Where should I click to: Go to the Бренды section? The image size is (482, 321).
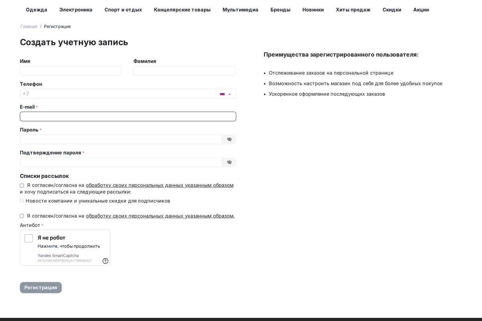pos(280,10)
